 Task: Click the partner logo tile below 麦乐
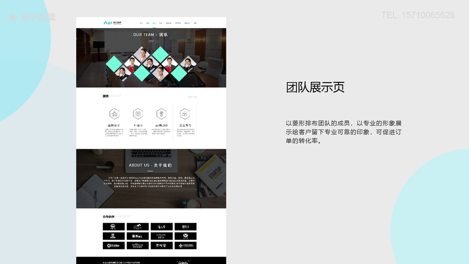[138, 246]
